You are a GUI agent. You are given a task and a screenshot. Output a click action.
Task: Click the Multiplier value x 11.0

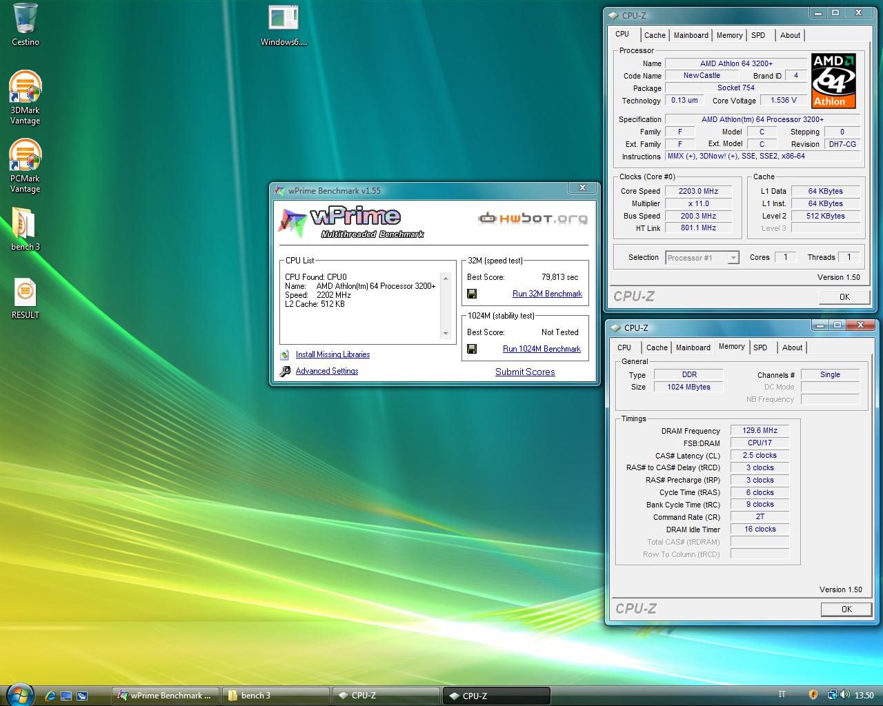tap(698, 203)
